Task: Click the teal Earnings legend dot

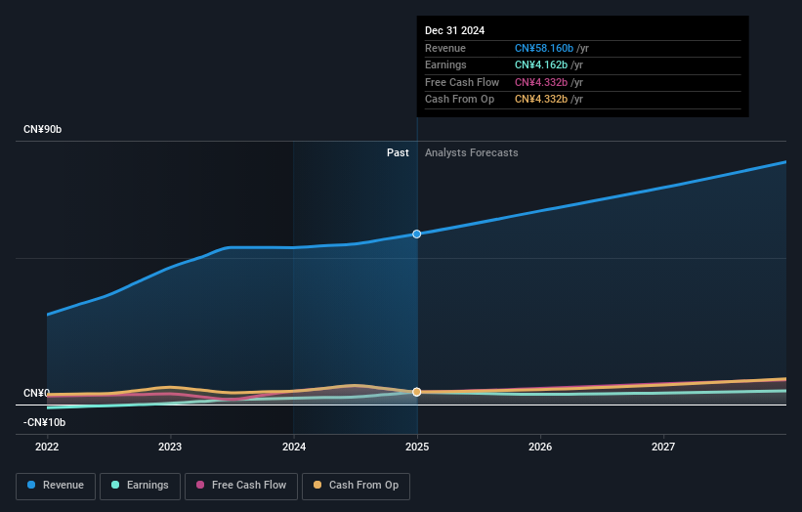Action: (x=115, y=485)
